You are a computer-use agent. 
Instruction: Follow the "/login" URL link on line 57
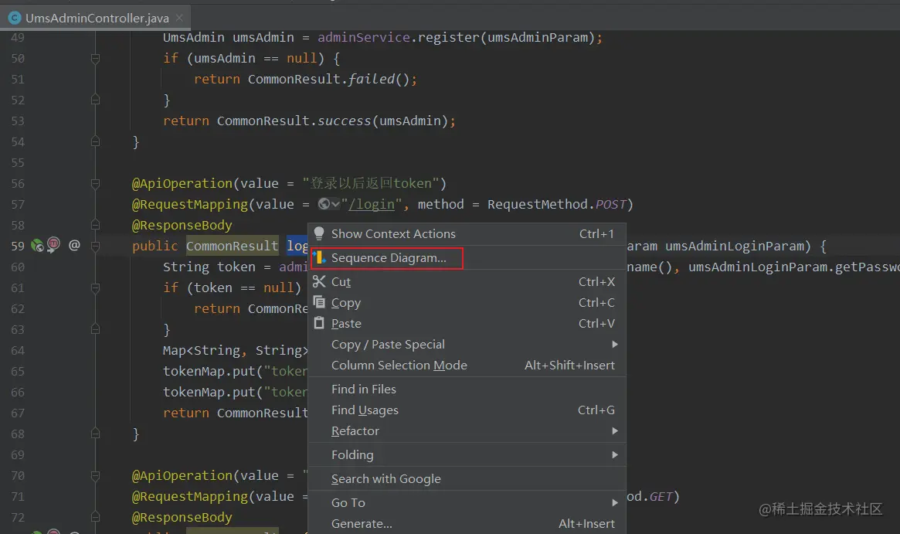click(372, 205)
